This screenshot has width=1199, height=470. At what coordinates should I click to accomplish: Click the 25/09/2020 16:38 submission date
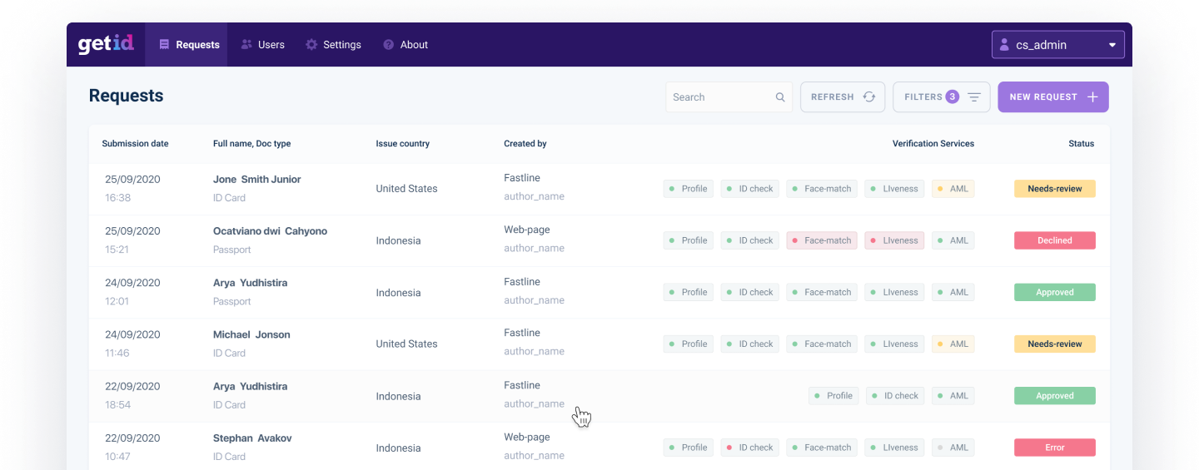coord(132,189)
